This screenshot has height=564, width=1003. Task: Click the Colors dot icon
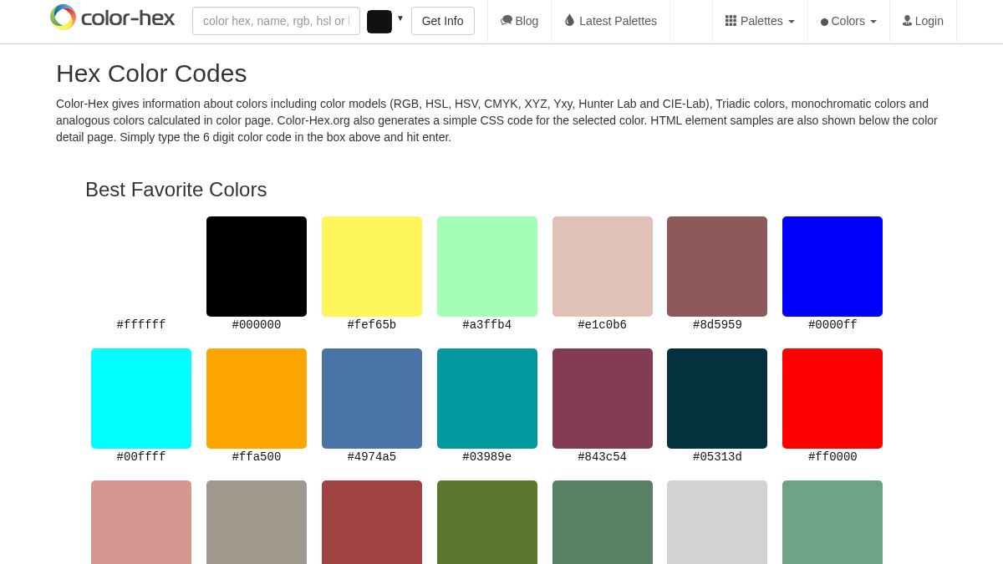[x=824, y=22]
